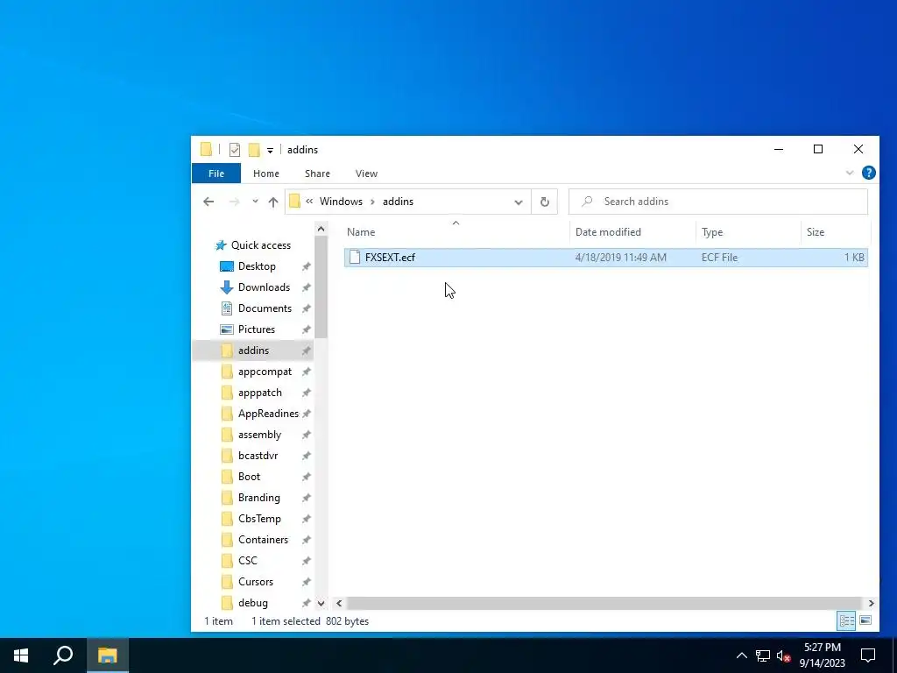This screenshot has height=673, width=897.
Task: Open the View ribbon tab
Action: point(366,174)
